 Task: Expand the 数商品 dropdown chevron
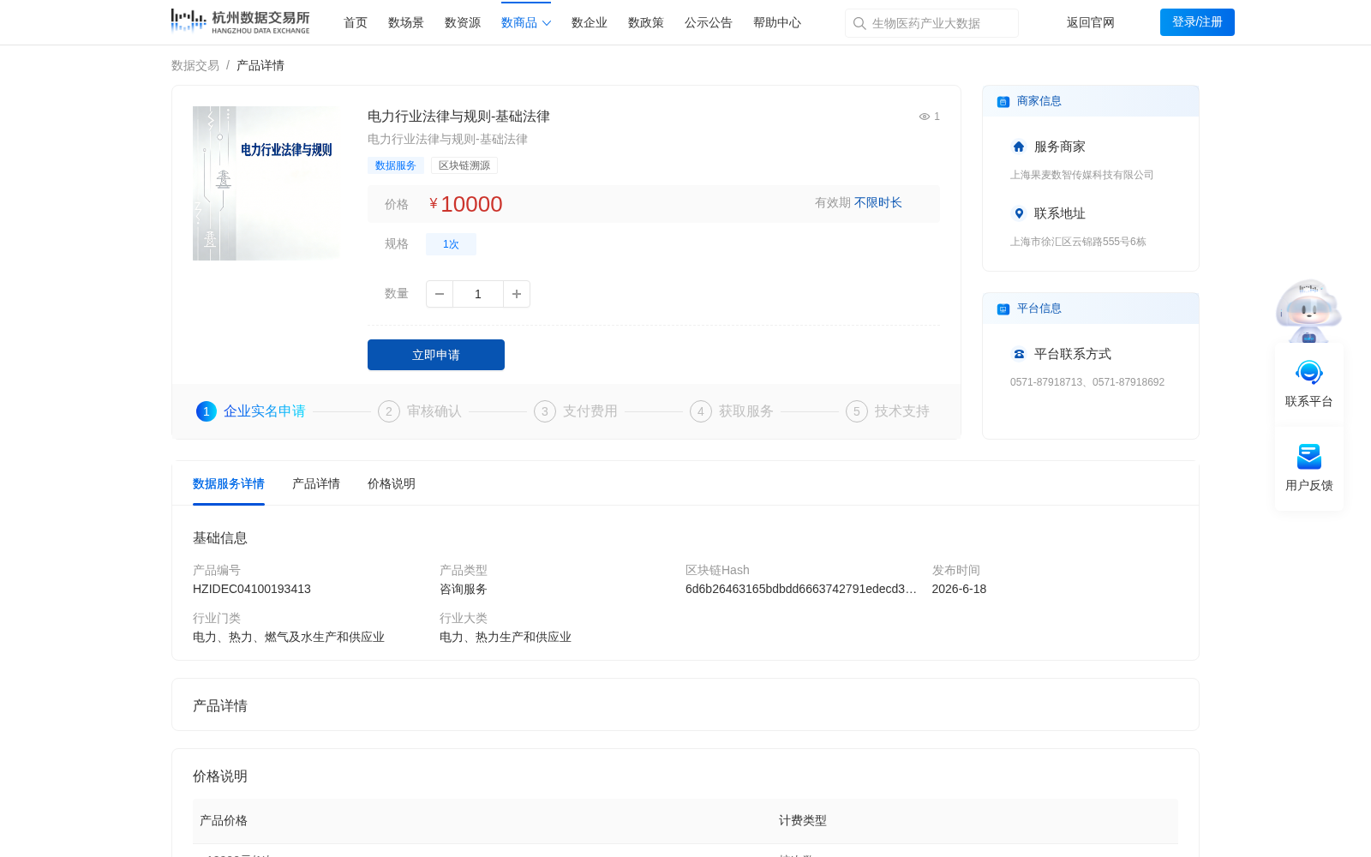pos(547,23)
